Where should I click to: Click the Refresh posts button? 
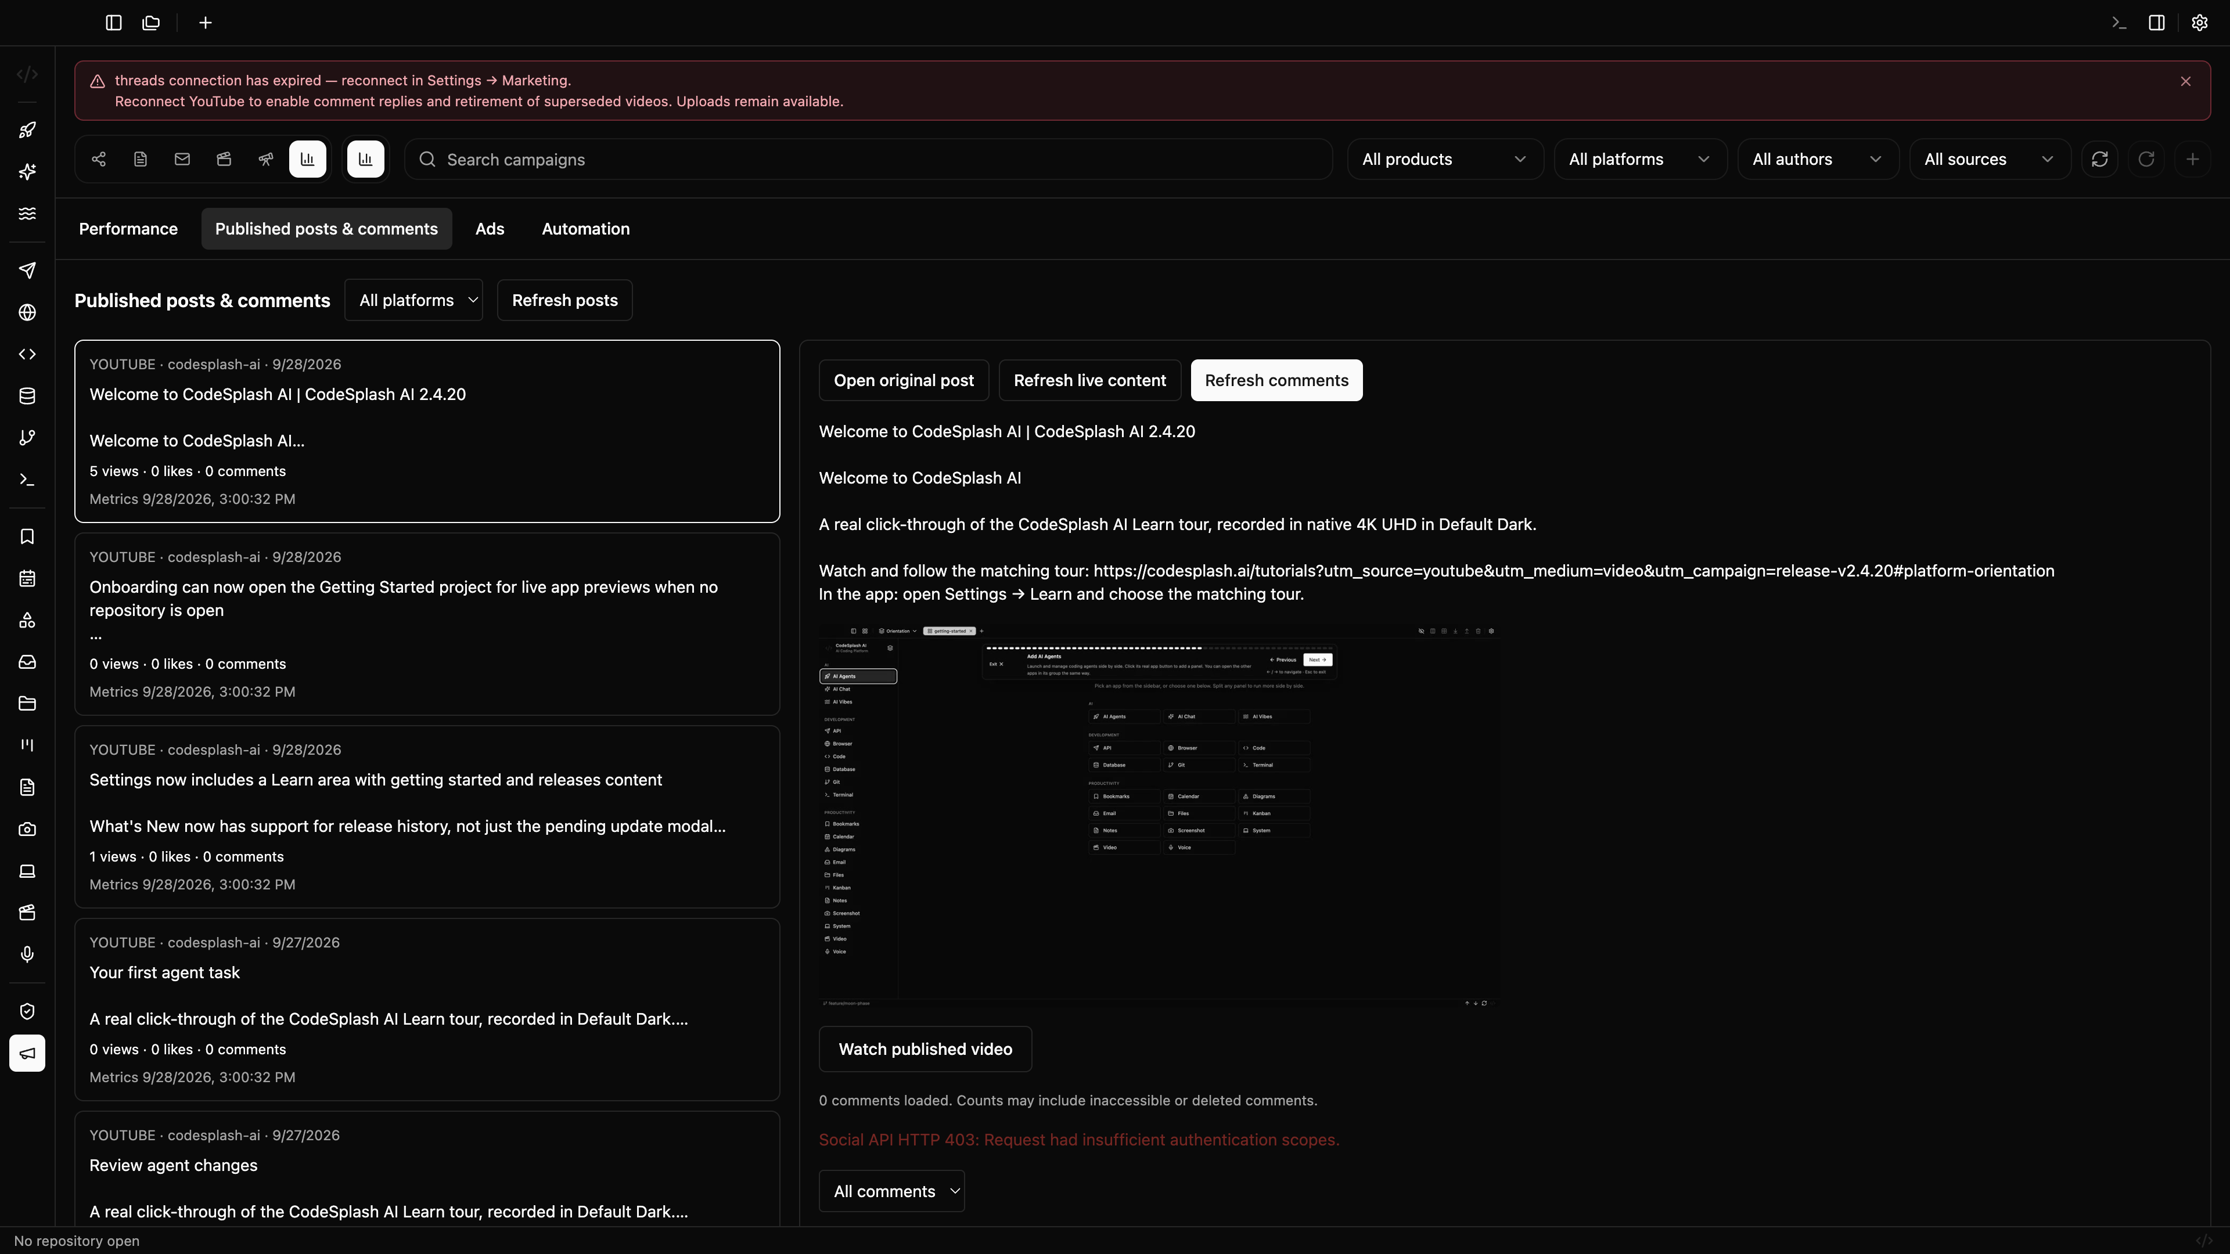564,300
